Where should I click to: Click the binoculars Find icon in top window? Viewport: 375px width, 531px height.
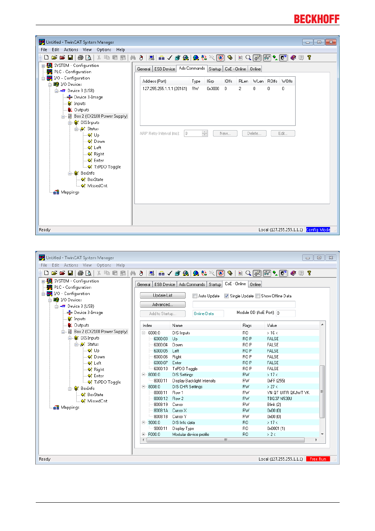(x=133, y=57)
